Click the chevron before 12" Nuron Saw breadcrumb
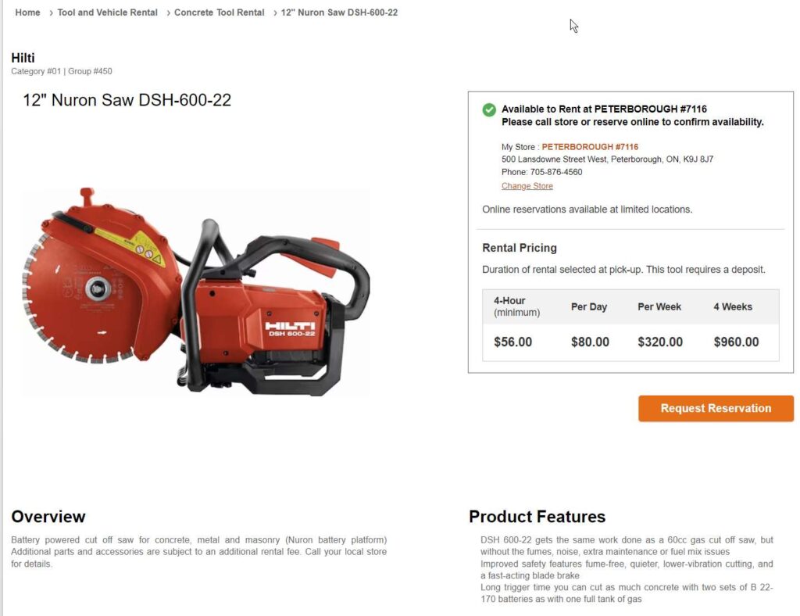The height and width of the screenshot is (616, 800). 276,13
